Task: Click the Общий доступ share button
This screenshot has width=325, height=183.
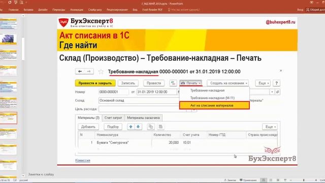Action: tap(315, 10)
